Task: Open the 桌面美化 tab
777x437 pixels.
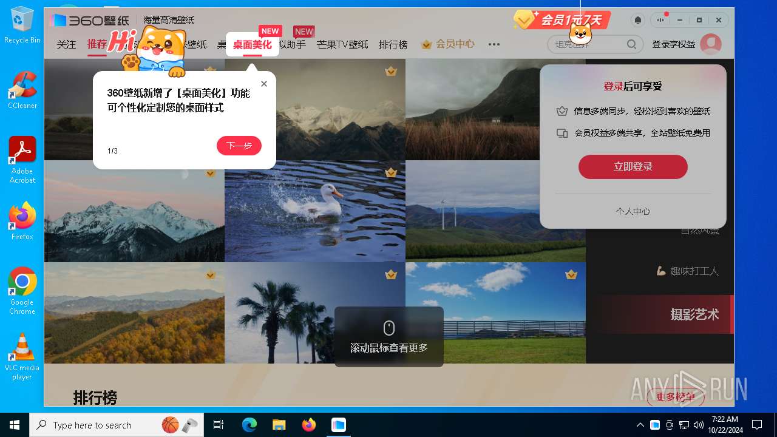Action: tap(253, 44)
